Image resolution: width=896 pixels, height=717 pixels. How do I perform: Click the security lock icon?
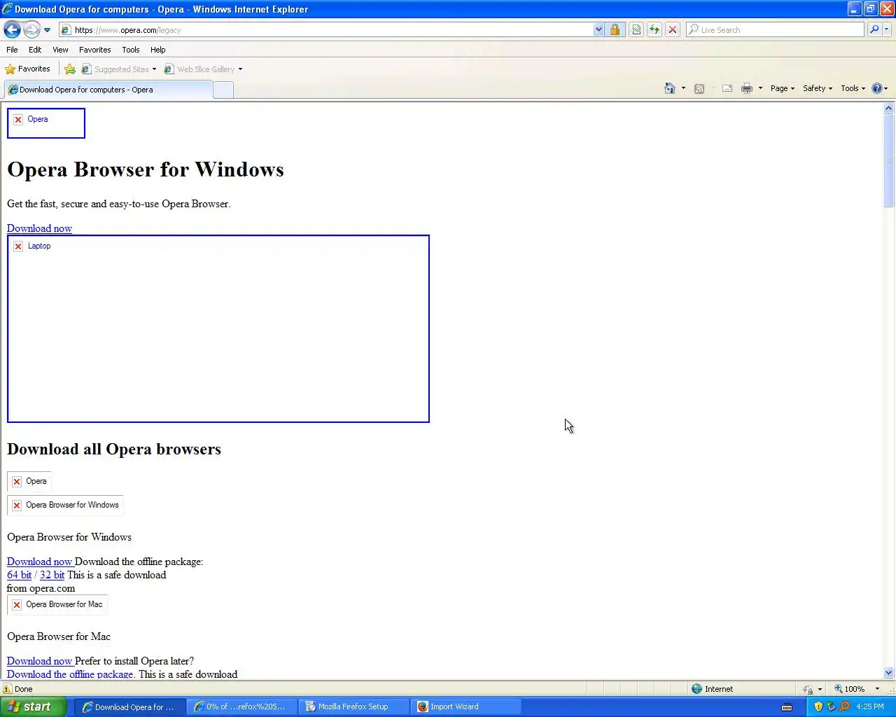pyautogui.click(x=615, y=30)
